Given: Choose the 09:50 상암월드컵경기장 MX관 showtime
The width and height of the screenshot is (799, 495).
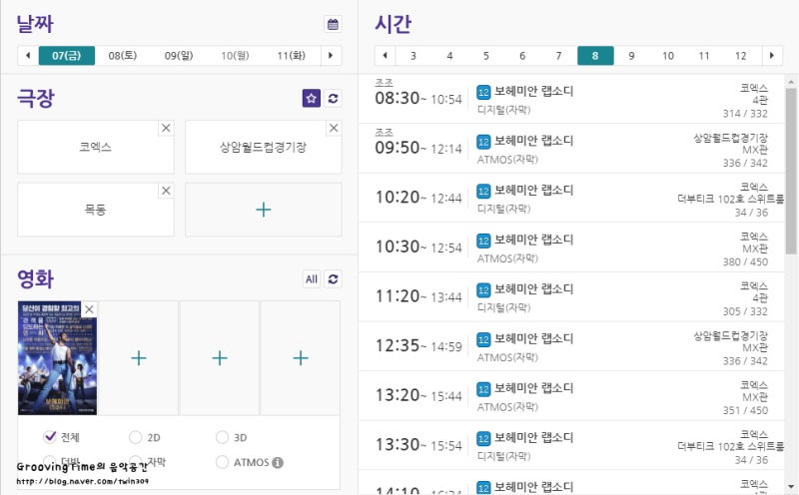Looking at the screenshot, I should pos(571,148).
